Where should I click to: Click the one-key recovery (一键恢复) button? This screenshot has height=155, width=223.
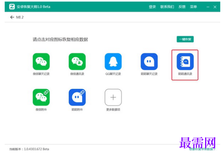click(185, 39)
